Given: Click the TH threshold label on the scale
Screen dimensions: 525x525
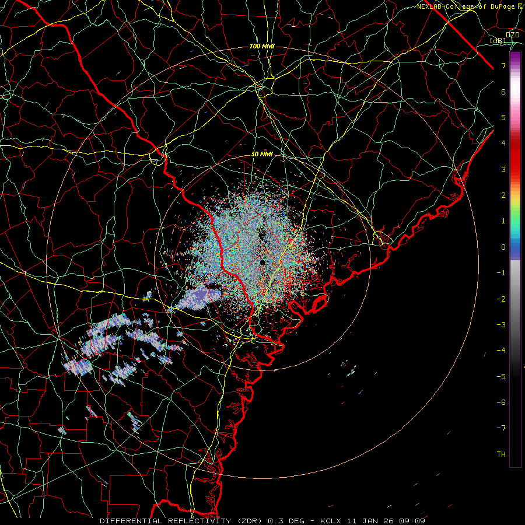Looking at the screenshot, I should (501, 454).
